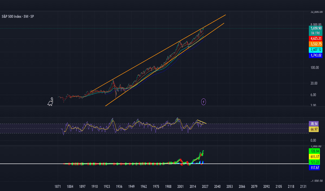This screenshot has width=325, height=191.
Task: Select the cyan 2,607.52 price label
Action: [316, 50]
